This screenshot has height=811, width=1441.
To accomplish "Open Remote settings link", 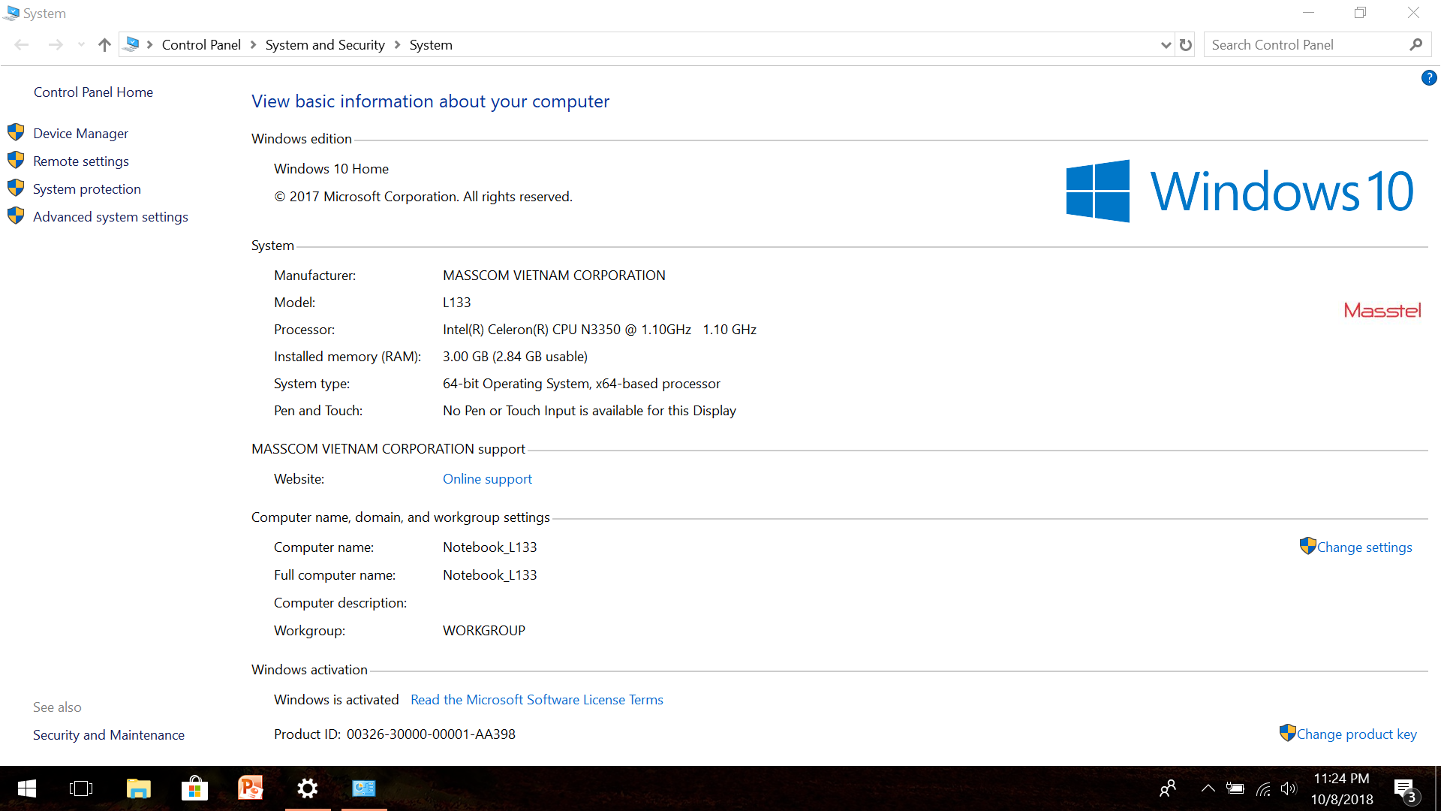I will click(80, 161).
